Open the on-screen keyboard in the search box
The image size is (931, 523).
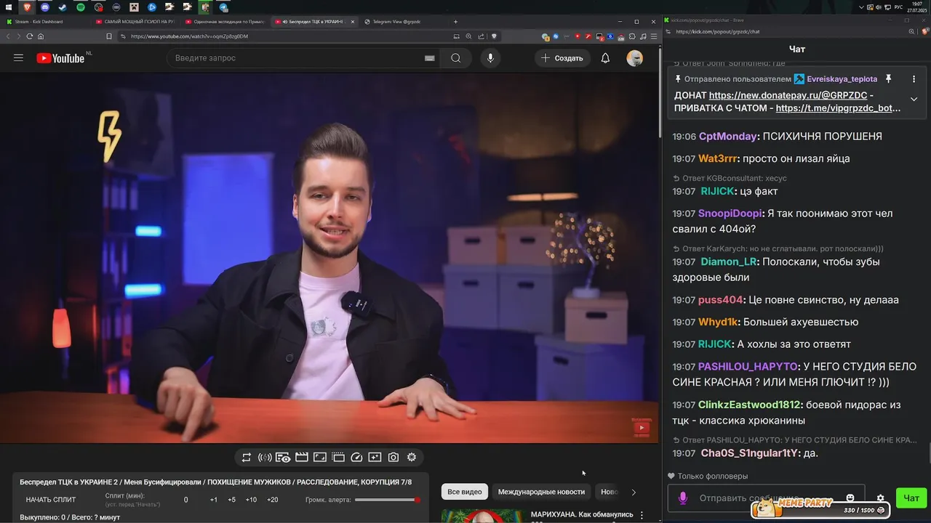(x=429, y=58)
